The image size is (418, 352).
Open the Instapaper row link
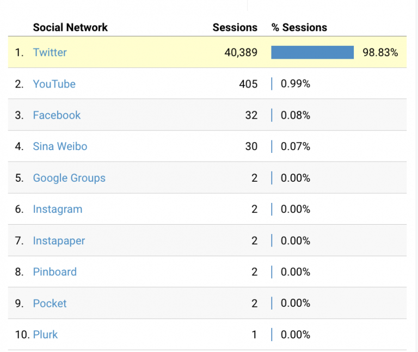(x=59, y=240)
